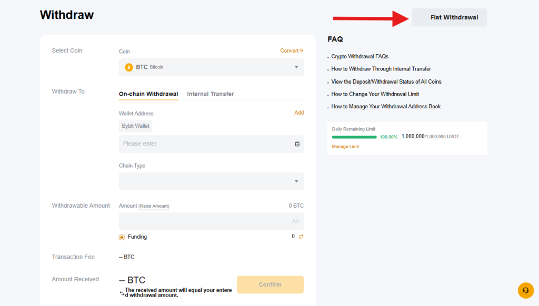This screenshot has width=539, height=306.
Task: Switch to the Internal Transfer tab
Action: (210, 94)
